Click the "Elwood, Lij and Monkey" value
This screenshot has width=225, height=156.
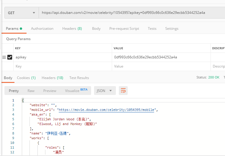67,124
